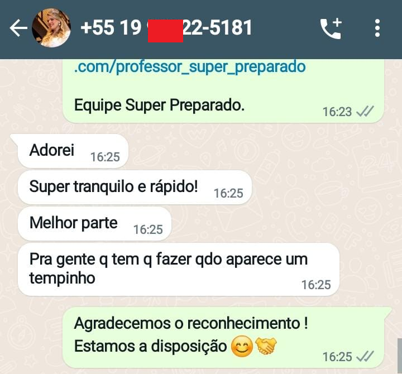402x374 pixels.
Task: Select the 'Super tranquilo e rápido!' message
Action: click(135, 188)
